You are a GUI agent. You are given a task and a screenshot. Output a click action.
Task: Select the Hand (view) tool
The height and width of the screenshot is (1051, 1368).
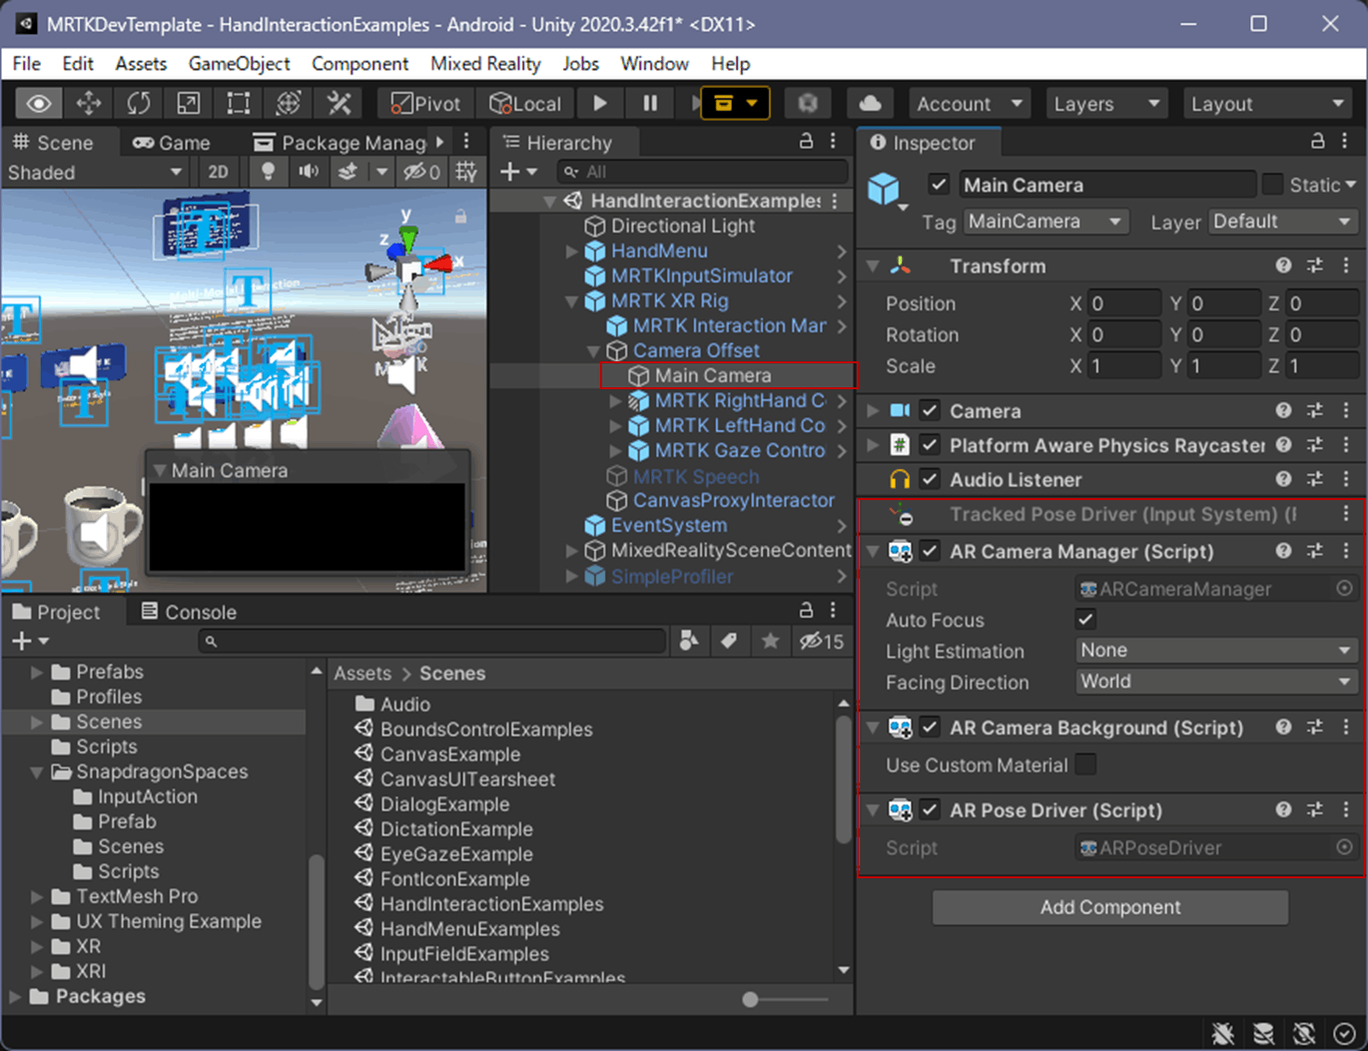click(39, 103)
